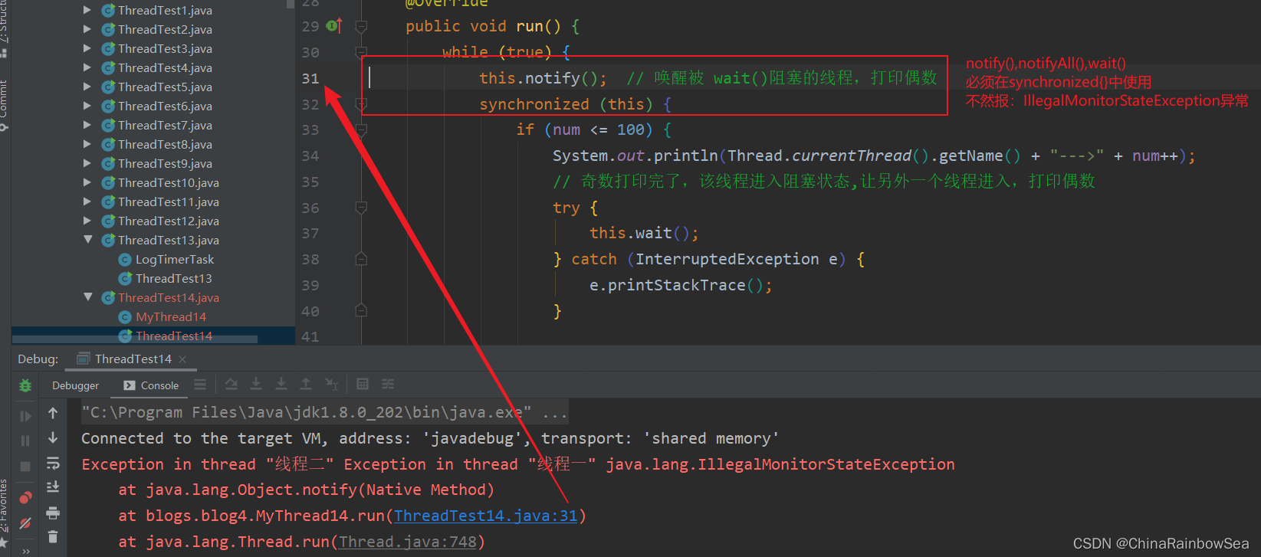Image resolution: width=1261 pixels, height=557 pixels.
Task: Click the Favorites star icon
Action: (x=4, y=542)
